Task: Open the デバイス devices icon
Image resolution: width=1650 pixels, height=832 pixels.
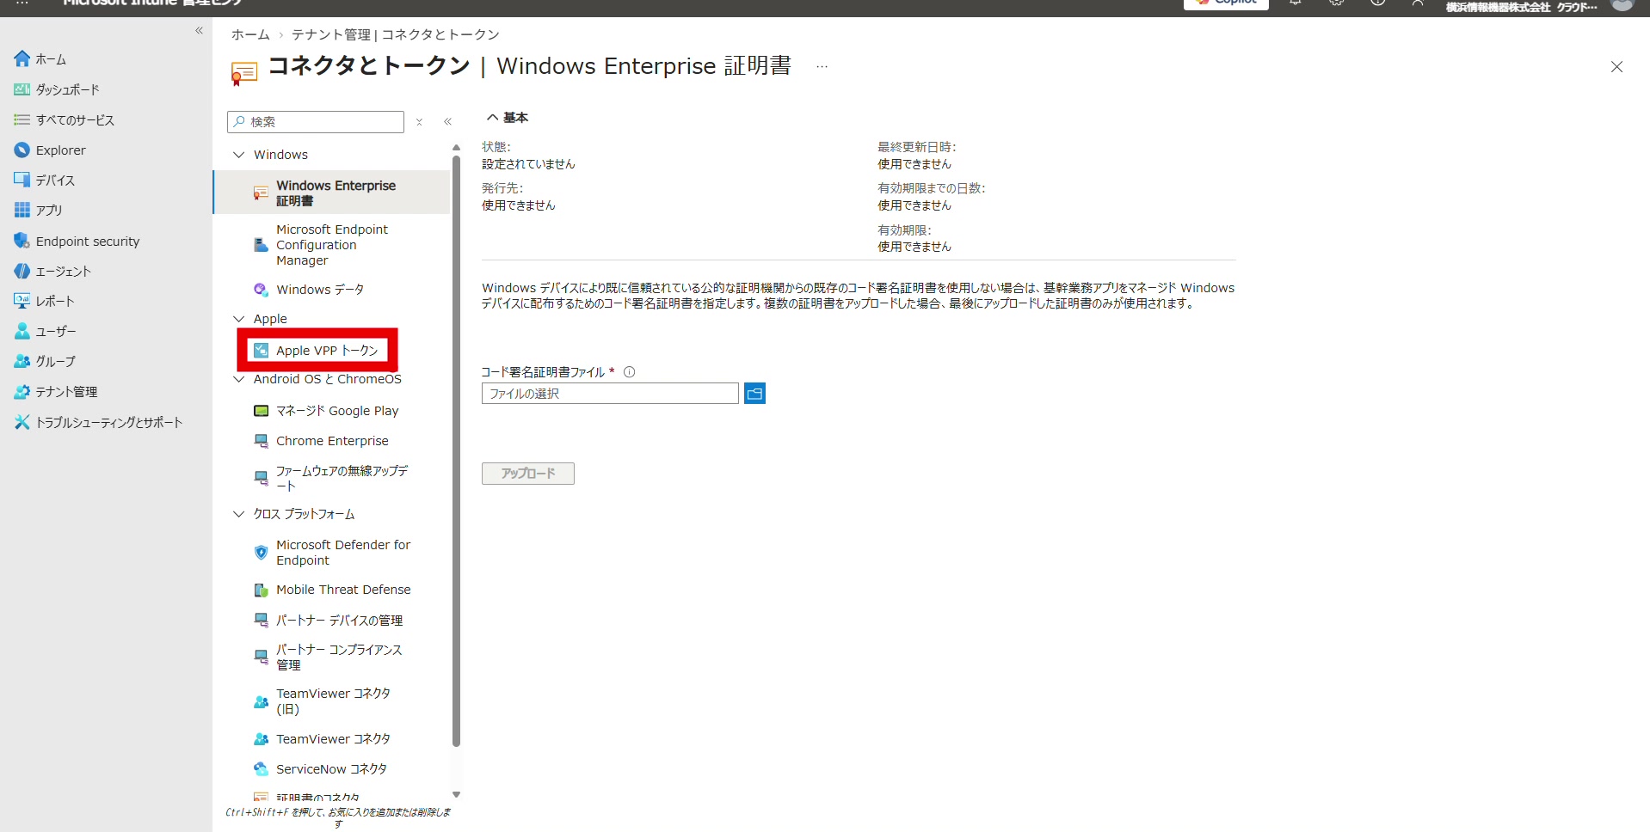Action: (22, 180)
